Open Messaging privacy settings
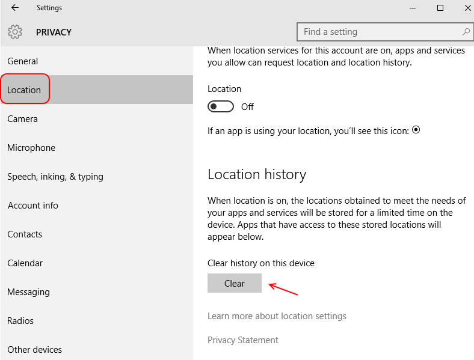Image resolution: width=474 pixels, height=360 pixels. coord(97,291)
